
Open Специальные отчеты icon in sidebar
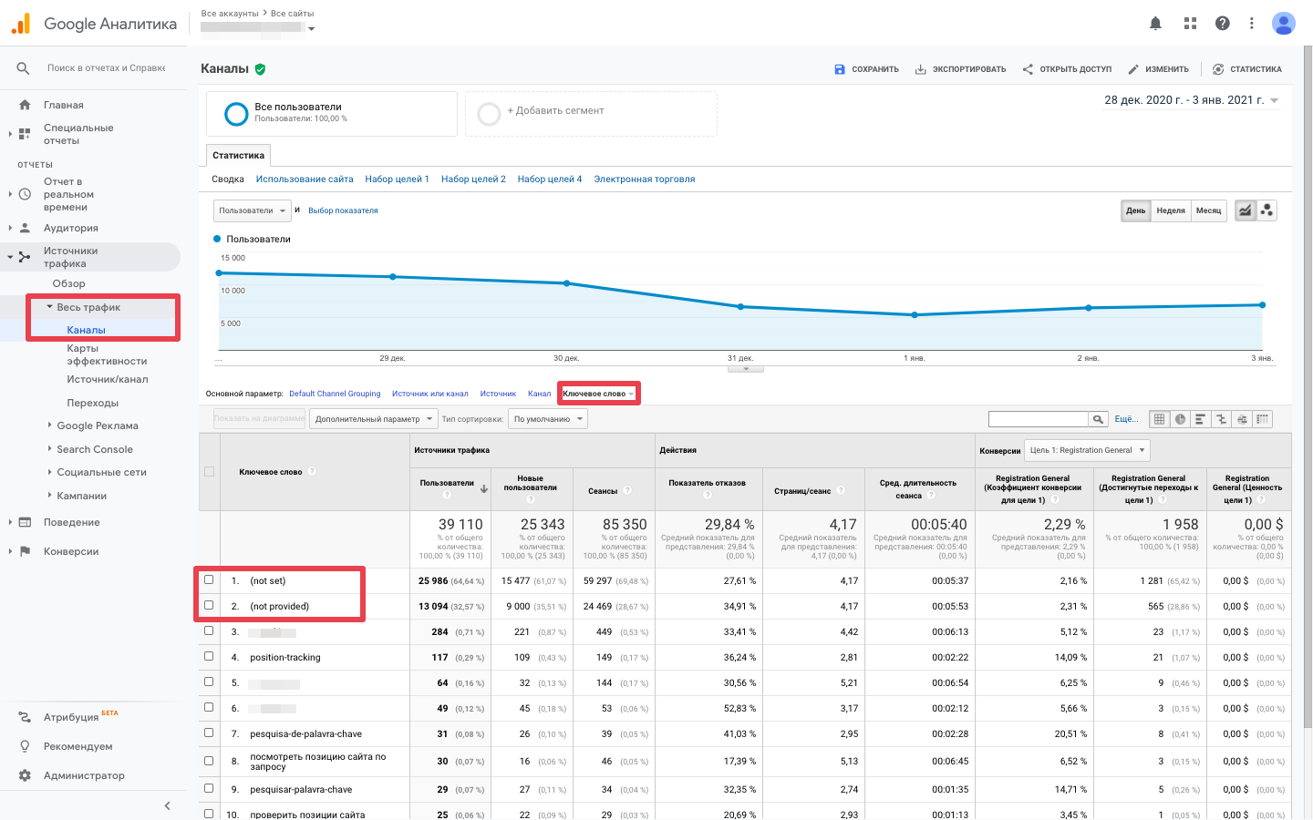click(25, 134)
